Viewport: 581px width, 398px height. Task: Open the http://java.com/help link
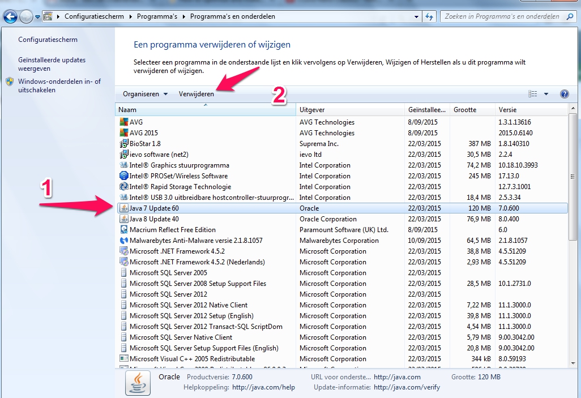click(x=263, y=387)
